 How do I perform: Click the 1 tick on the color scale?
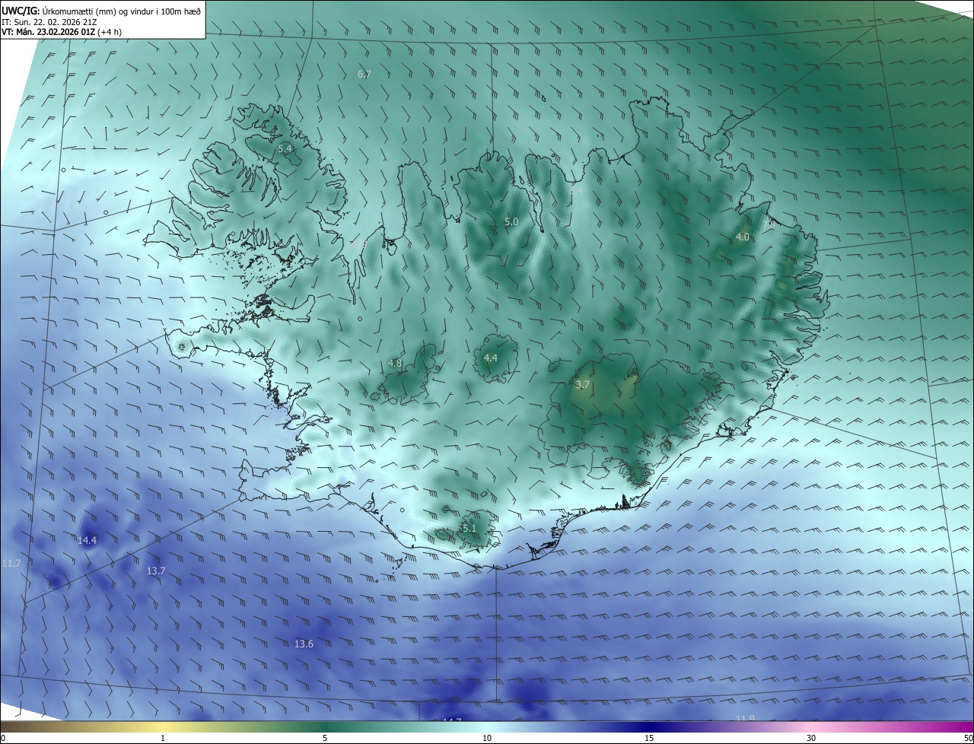[x=163, y=738]
